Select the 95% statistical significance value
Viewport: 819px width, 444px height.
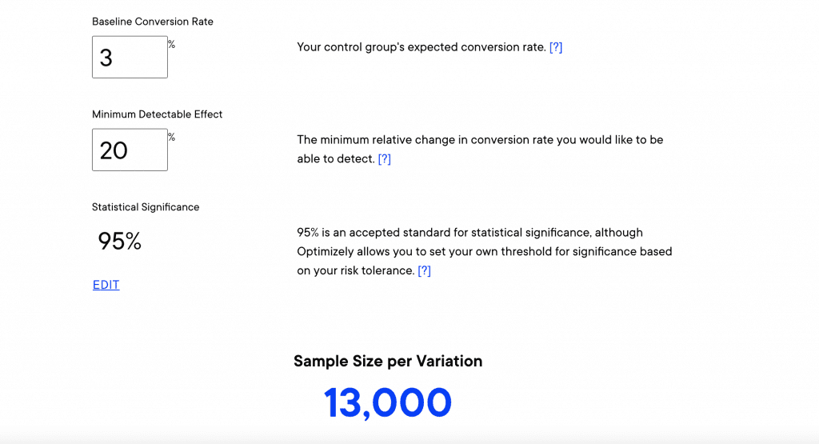(119, 241)
